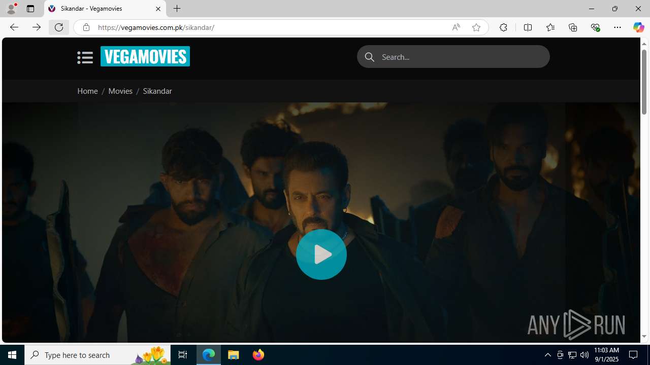The height and width of the screenshot is (365, 650).
Task: Open the Vegamovies hamburger menu
Action: tap(85, 57)
